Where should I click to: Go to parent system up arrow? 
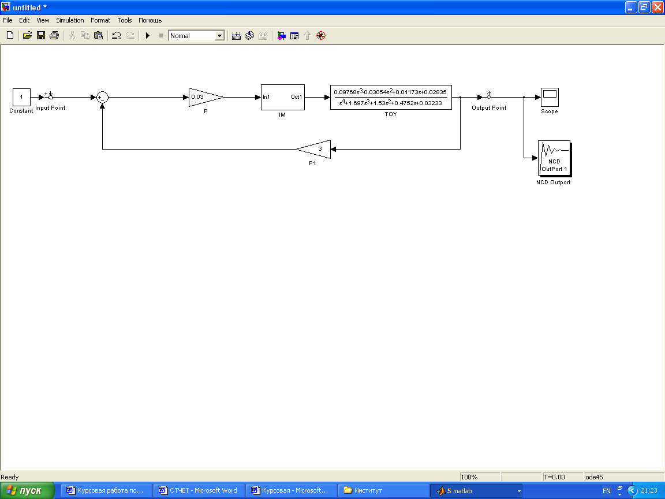click(308, 36)
